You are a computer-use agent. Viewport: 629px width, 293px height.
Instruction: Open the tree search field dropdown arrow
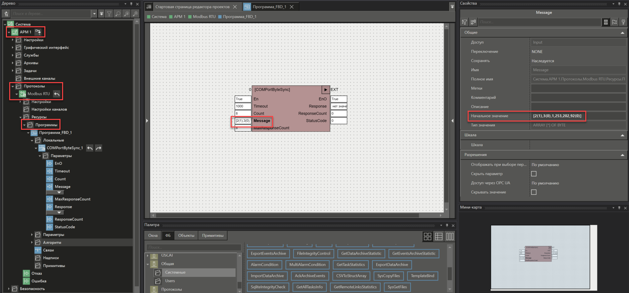(95, 14)
